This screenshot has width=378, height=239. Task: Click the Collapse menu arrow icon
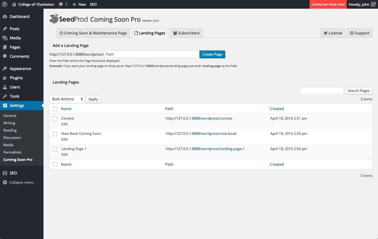tap(5, 182)
